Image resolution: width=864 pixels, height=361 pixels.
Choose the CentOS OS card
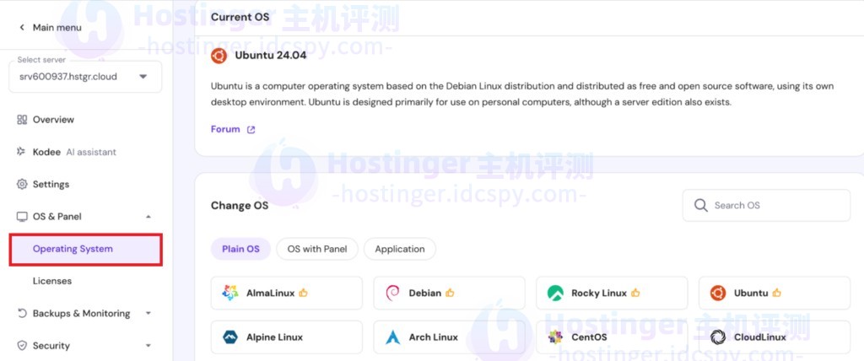point(612,337)
